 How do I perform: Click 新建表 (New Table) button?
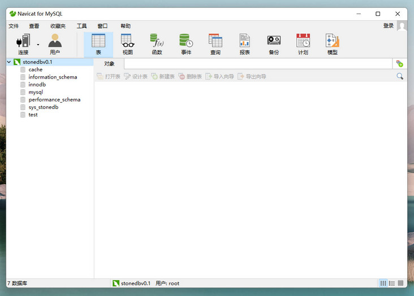[163, 76]
